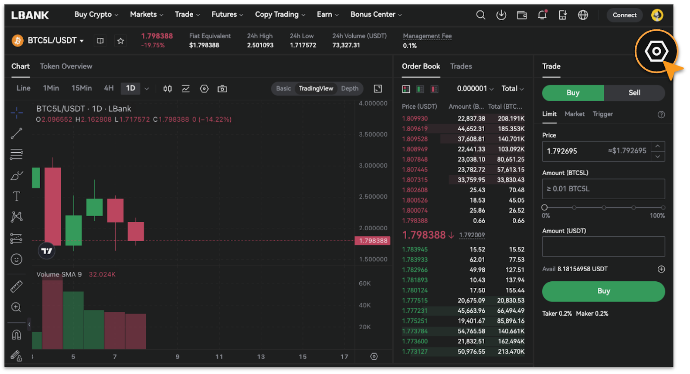The width and height of the screenshot is (690, 374).
Task: Select the pattern drawing tool
Action: coord(16,217)
